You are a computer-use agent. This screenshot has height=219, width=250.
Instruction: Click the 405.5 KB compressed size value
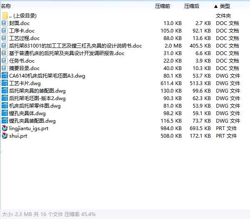[200, 46]
